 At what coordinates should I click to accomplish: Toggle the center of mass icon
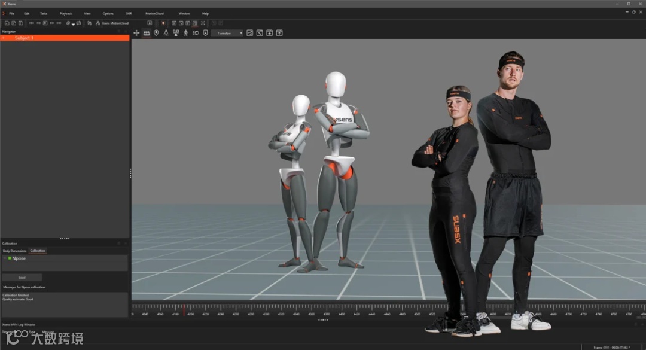click(176, 33)
